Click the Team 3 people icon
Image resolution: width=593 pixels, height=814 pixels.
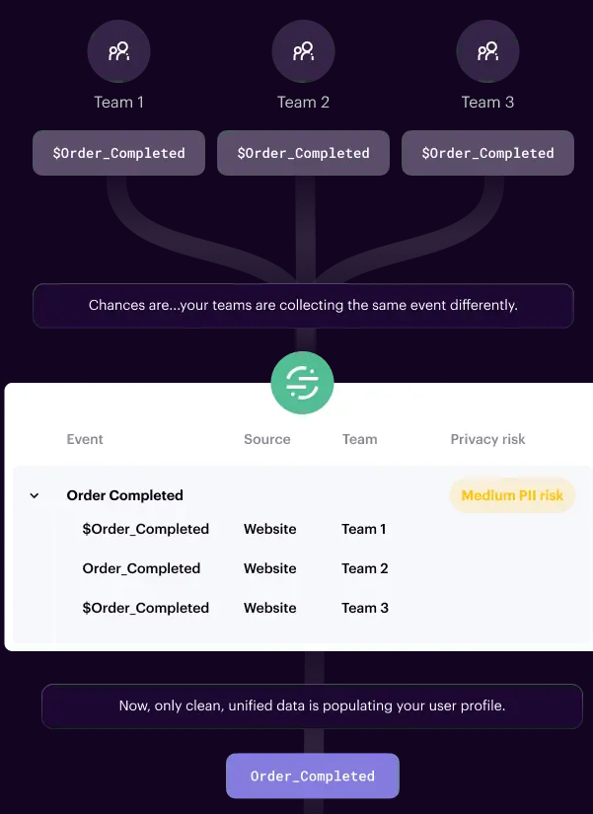point(487,51)
